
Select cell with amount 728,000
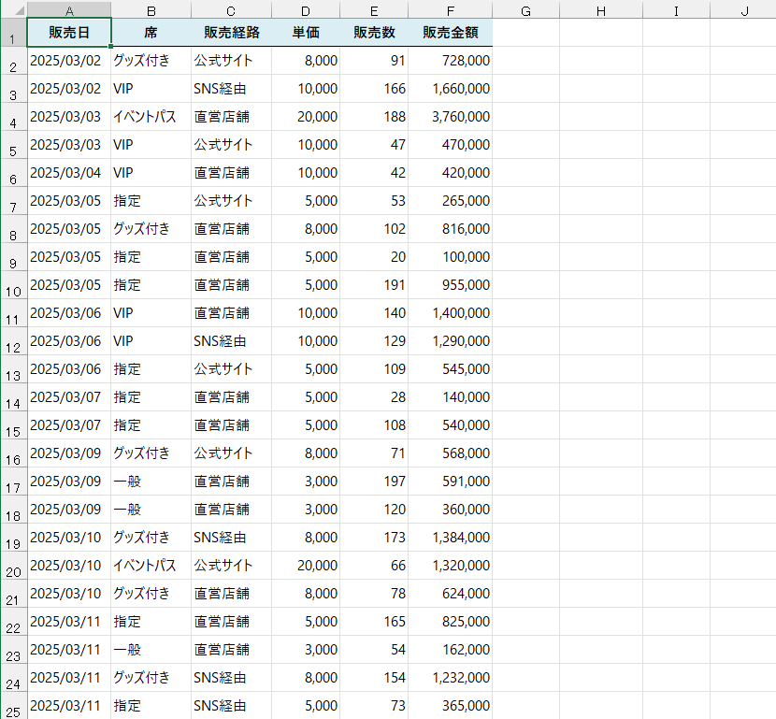click(x=451, y=61)
